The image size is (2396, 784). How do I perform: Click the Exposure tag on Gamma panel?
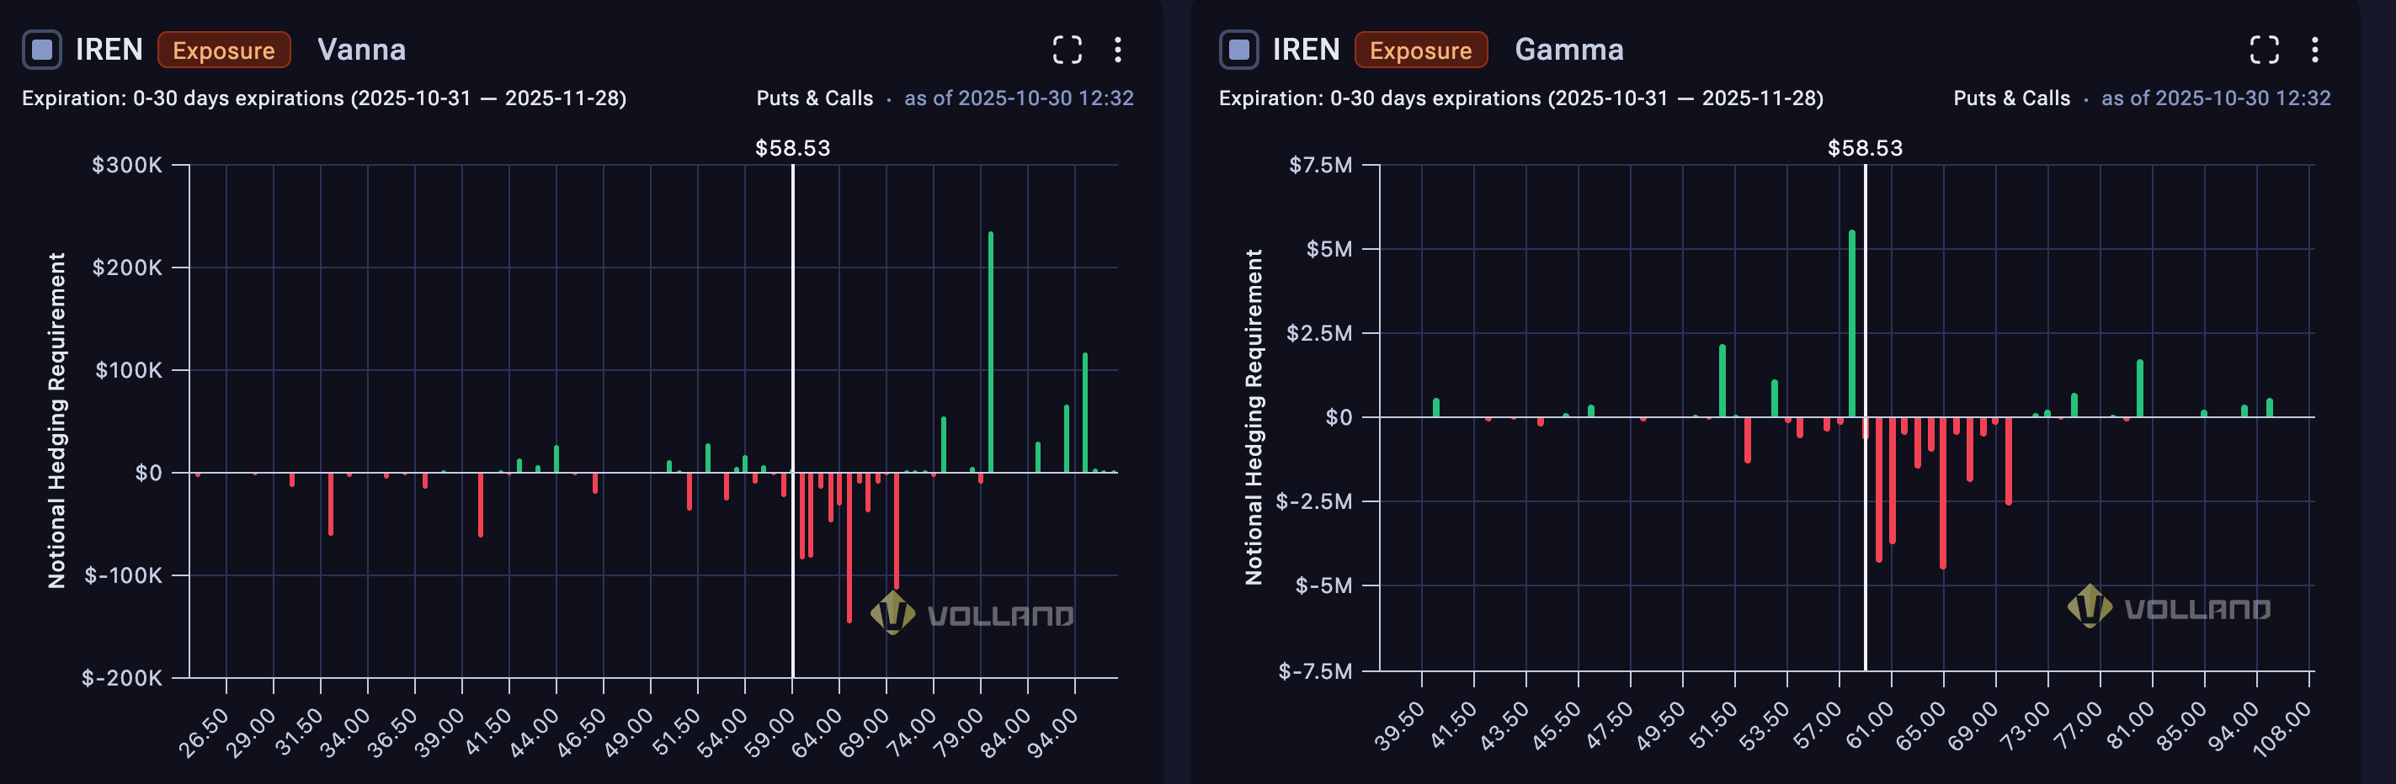1421,50
